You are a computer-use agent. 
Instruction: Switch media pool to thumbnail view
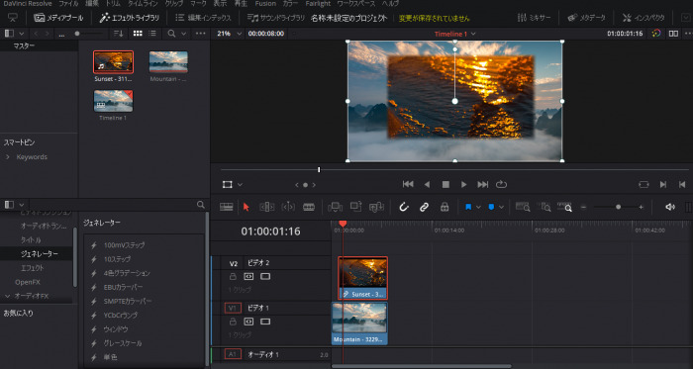click(x=138, y=34)
